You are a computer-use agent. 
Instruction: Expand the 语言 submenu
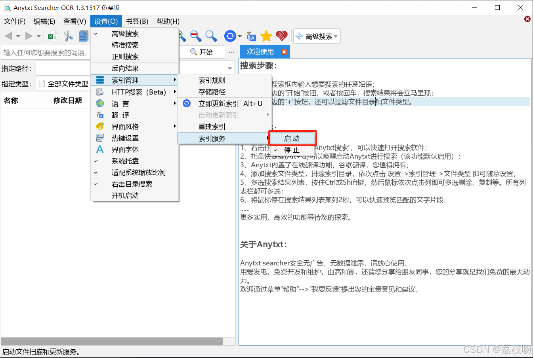[135, 103]
